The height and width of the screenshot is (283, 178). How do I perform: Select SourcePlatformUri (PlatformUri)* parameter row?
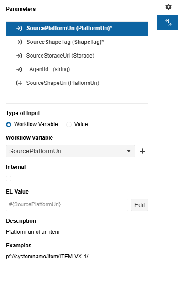point(77,28)
